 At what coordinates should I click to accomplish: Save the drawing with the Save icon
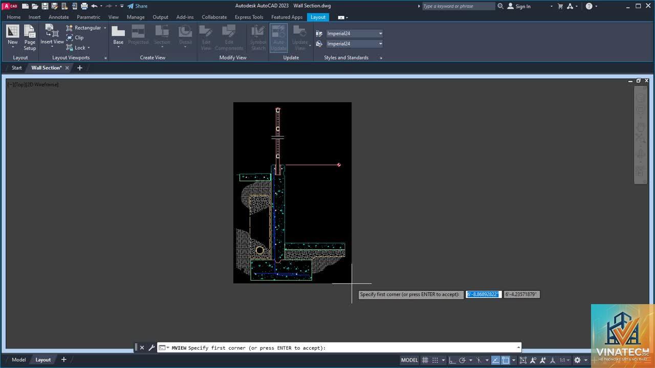pyautogui.click(x=45, y=6)
